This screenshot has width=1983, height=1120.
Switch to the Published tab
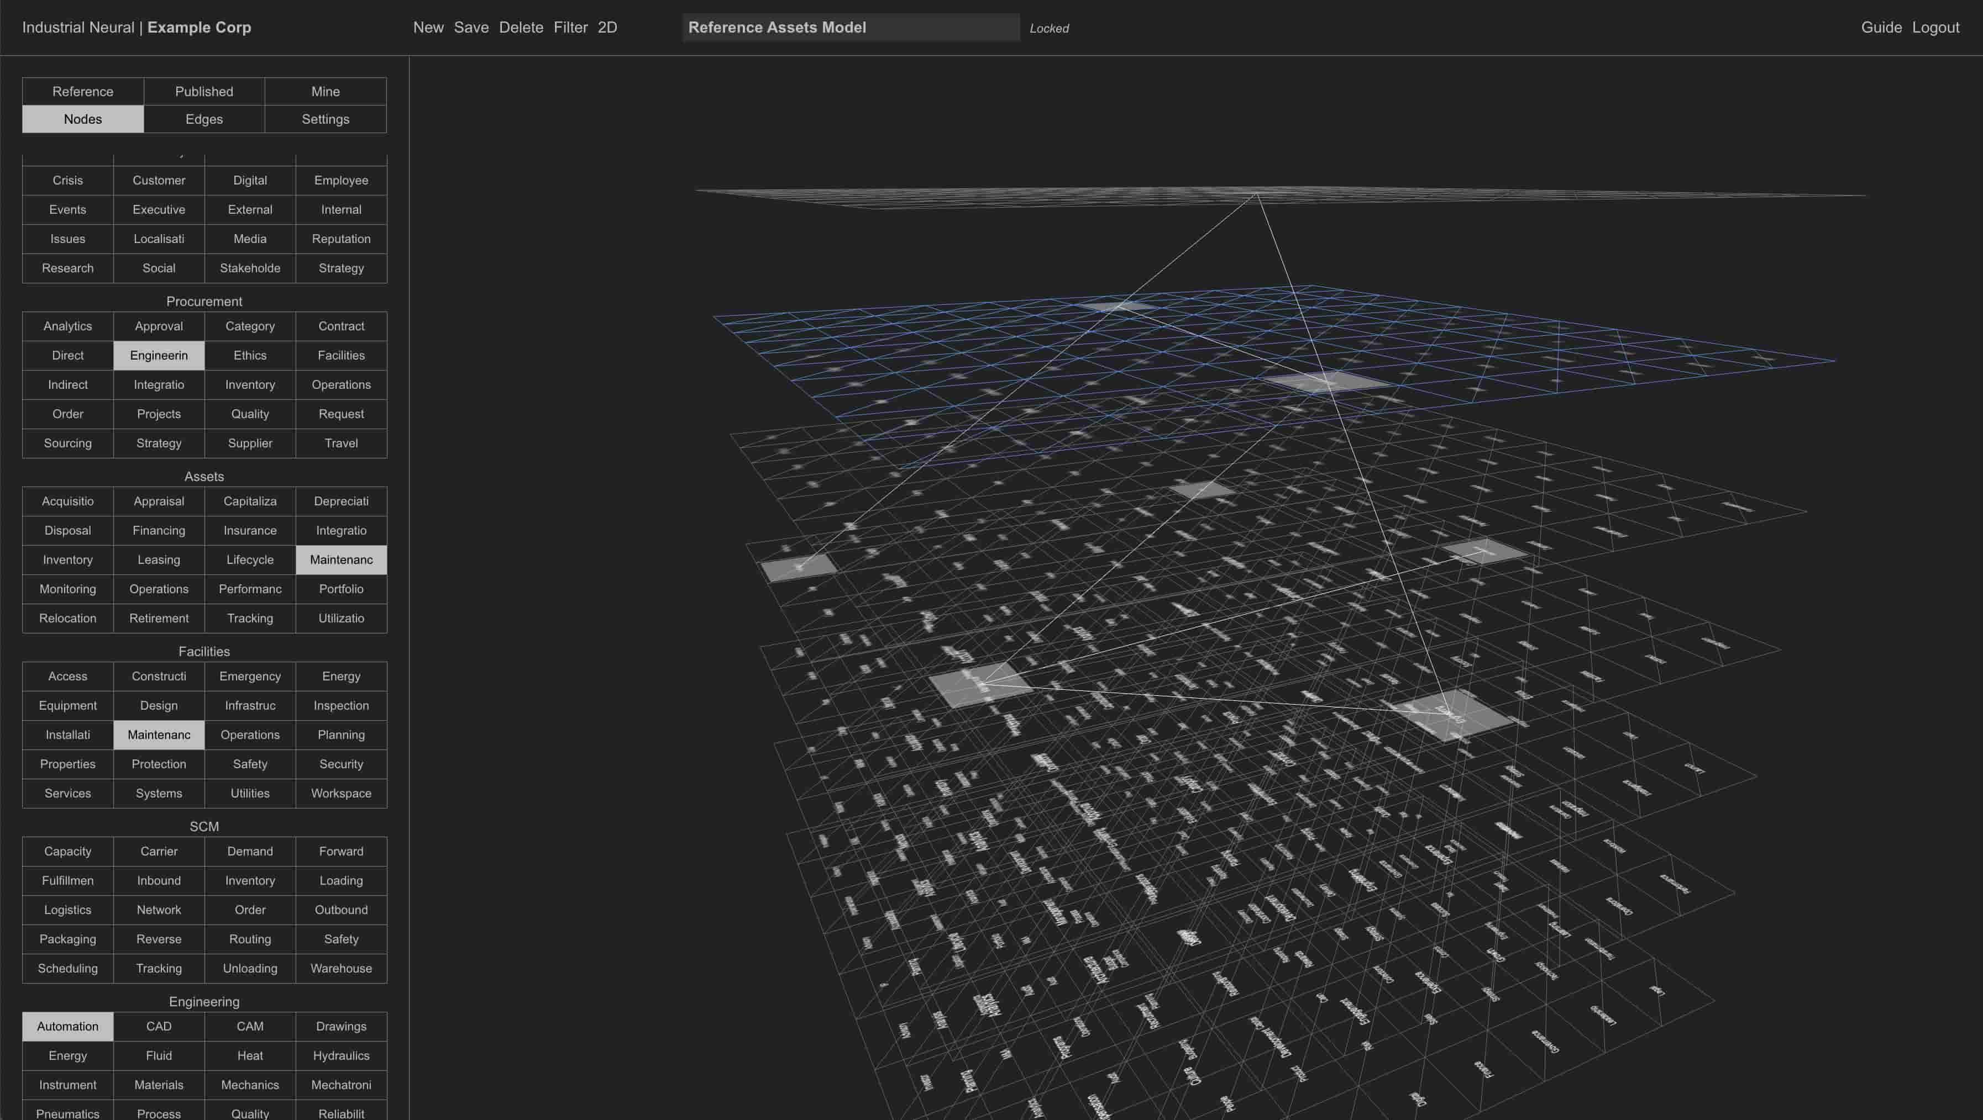204,92
